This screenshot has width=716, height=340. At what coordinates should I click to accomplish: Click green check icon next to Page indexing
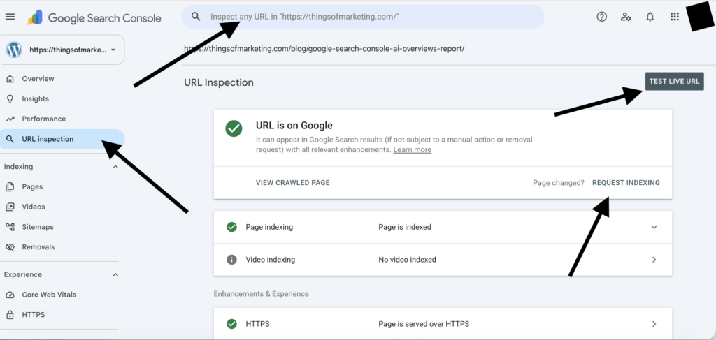coord(232,227)
